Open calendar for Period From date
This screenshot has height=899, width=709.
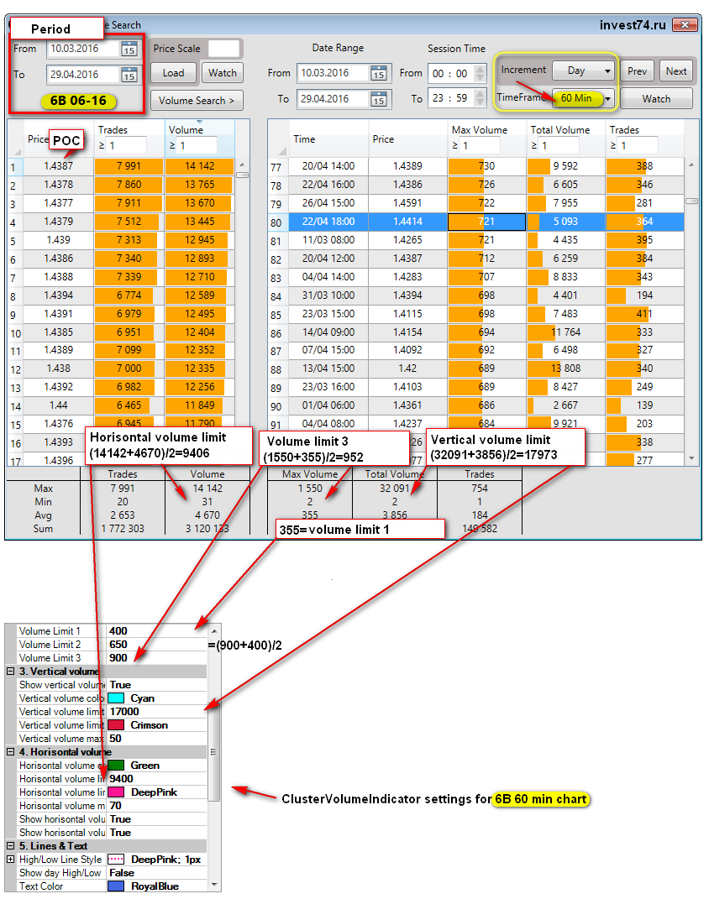click(129, 49)
